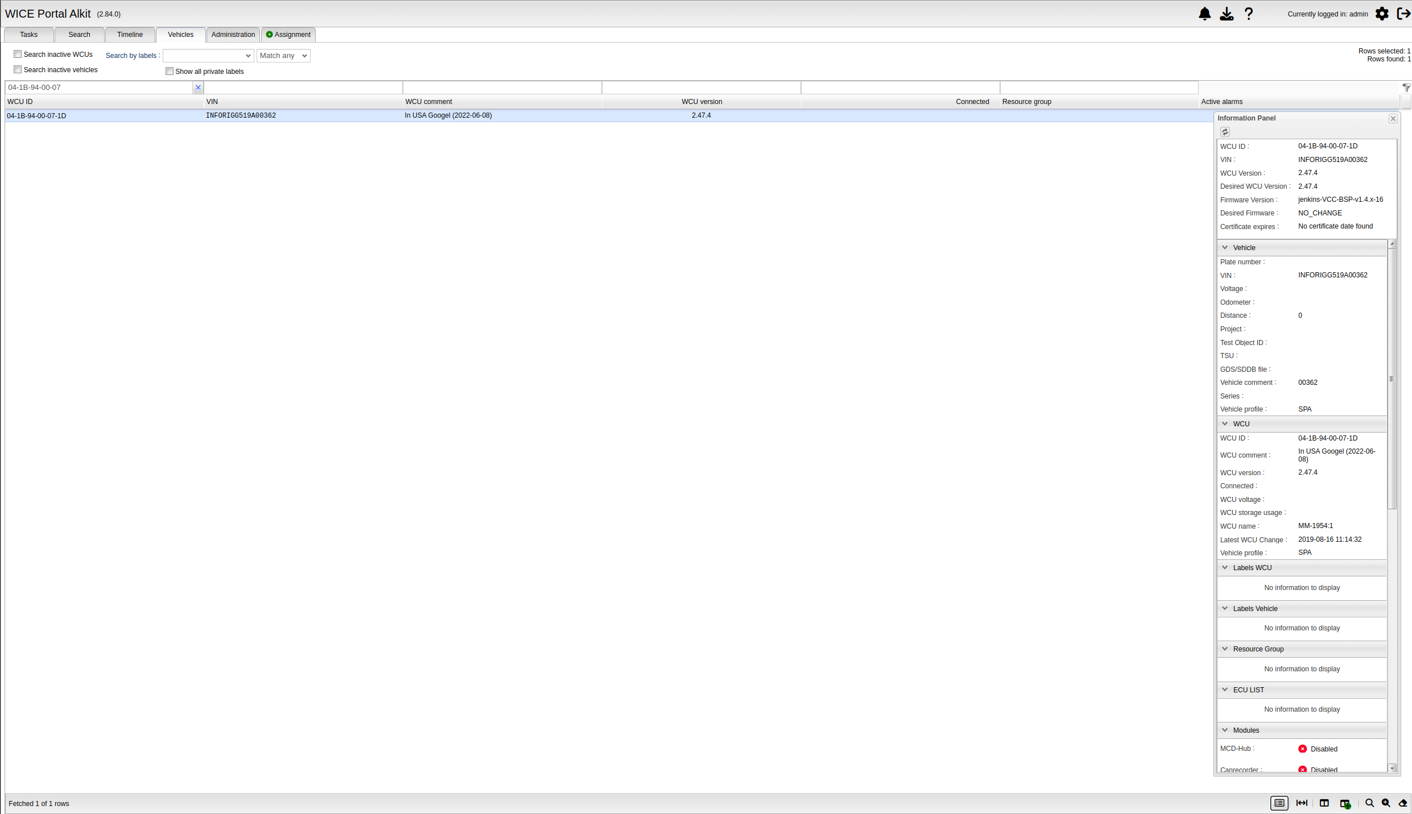The width and height of the screenshot is (1412, 814).
Task: Click the eraser icon in status bar
Action: point(1403,803)
